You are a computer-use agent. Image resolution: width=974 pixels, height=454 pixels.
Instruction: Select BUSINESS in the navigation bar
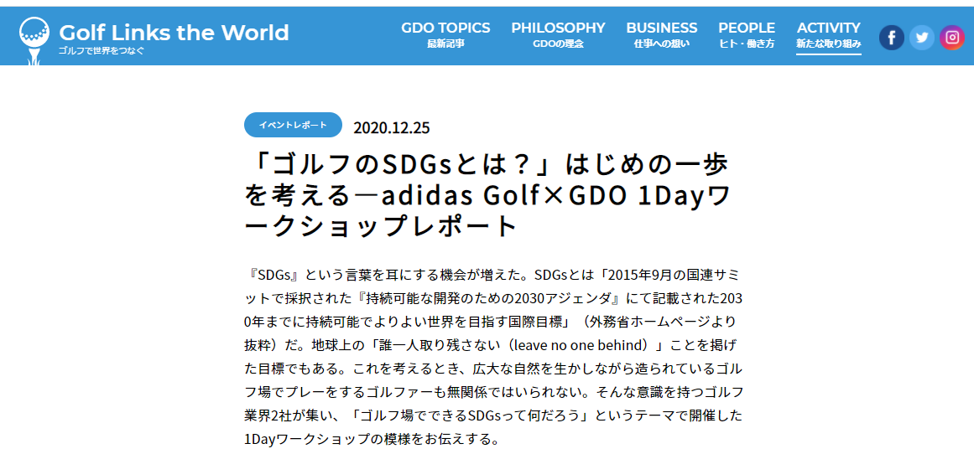(x=661, y=28)
